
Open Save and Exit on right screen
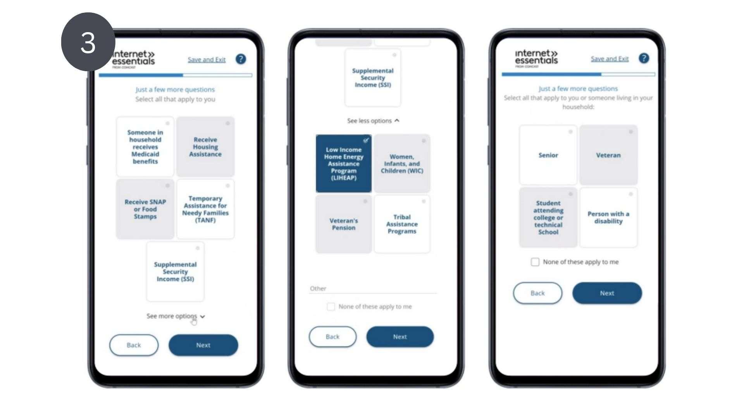[x=610, y=58]
